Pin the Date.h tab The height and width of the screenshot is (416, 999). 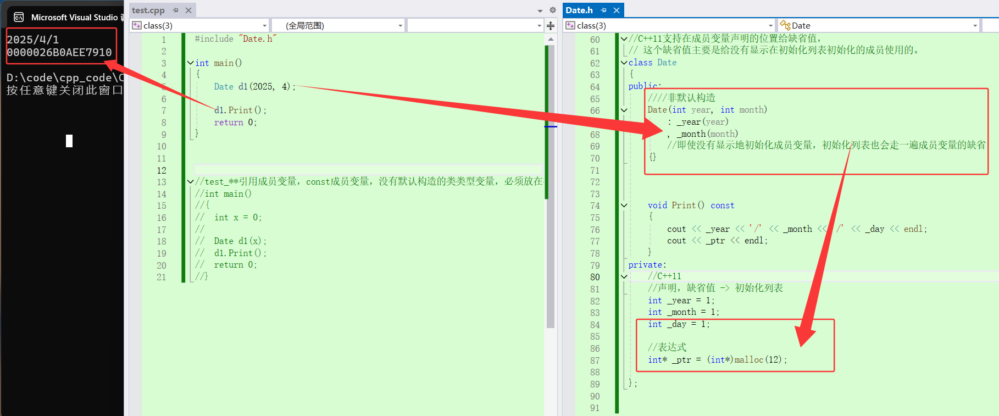pyautogui.click(x=603, y=10)
